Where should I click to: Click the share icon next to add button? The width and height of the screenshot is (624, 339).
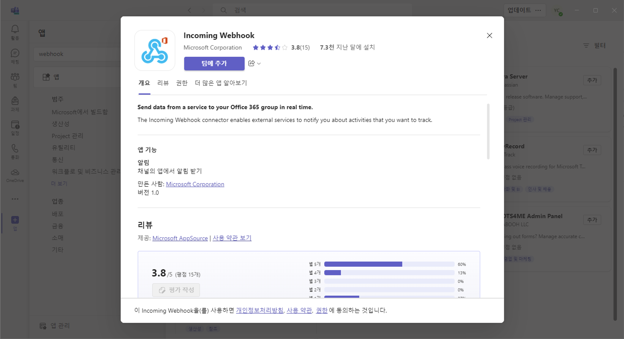(x=251, y=63)
